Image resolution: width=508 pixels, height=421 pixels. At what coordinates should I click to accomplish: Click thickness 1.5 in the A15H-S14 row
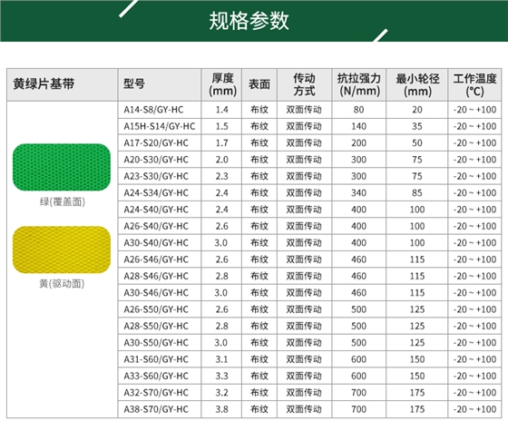[222, 126]
